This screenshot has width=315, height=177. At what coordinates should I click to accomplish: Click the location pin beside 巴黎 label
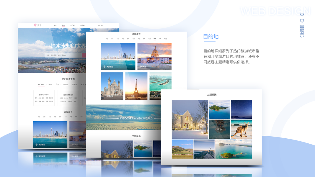pyautogui.click(x=129, y=96)
